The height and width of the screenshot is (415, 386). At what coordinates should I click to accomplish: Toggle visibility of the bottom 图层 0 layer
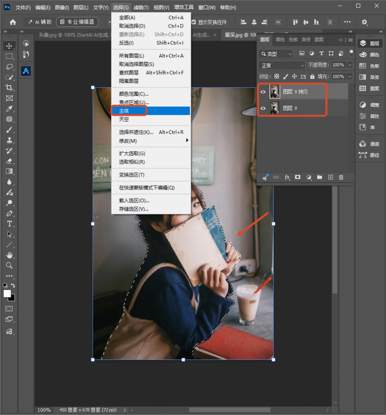tap(263, 108)
